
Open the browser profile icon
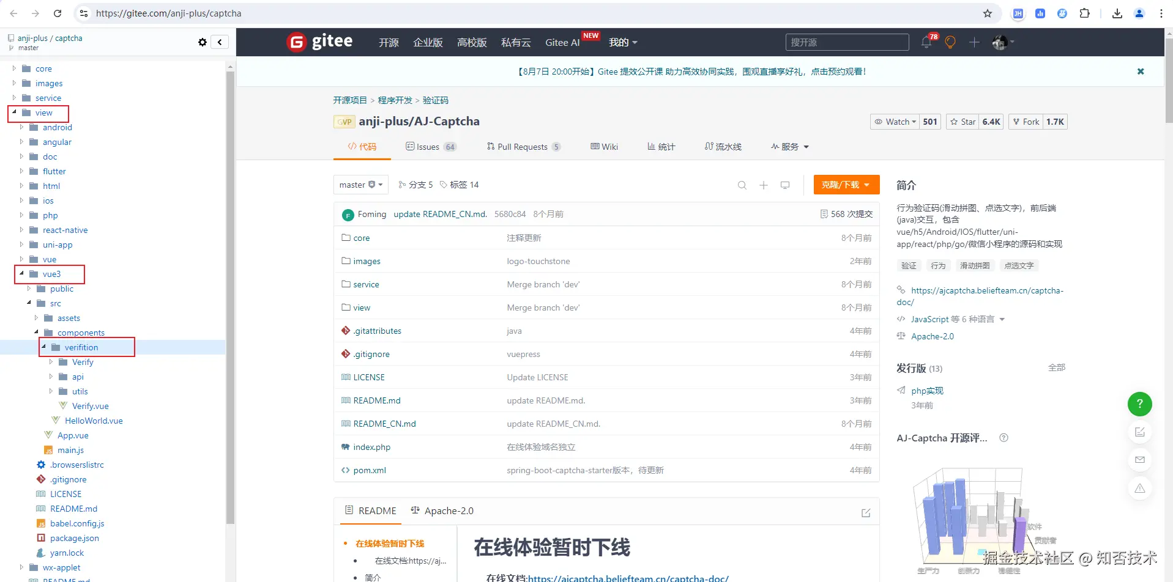(x=1139, y=13)
